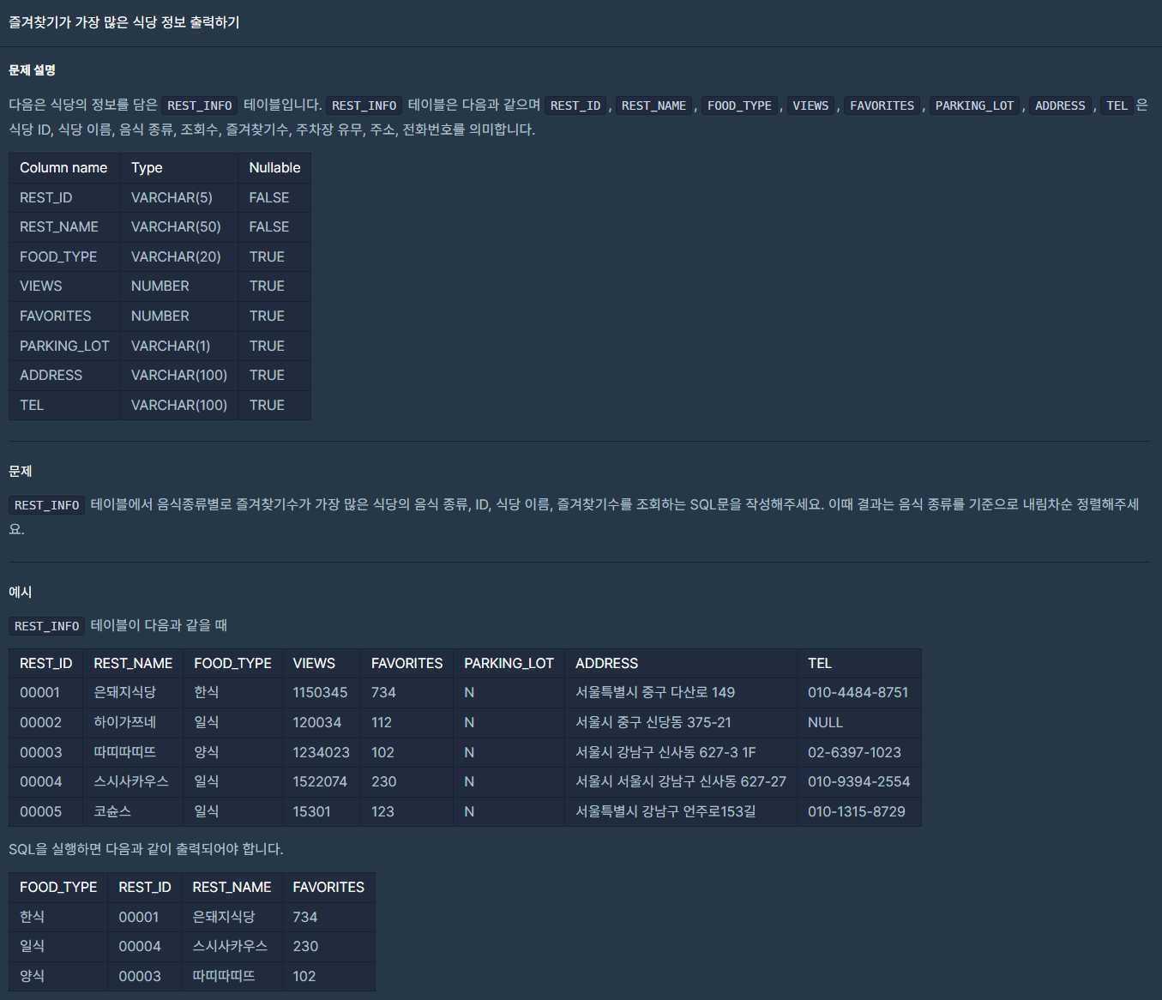Click the address "서울특별시 강남구 언주로153길" cell
This screenshot has height=1000, width=1162.
[665, 812]
